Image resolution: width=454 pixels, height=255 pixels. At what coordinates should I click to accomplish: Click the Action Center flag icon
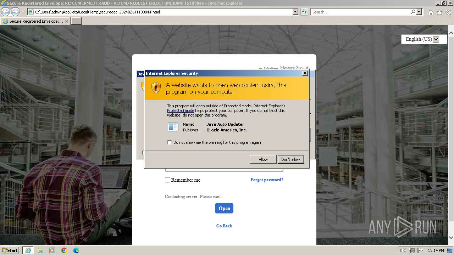[x=420, y=250]
